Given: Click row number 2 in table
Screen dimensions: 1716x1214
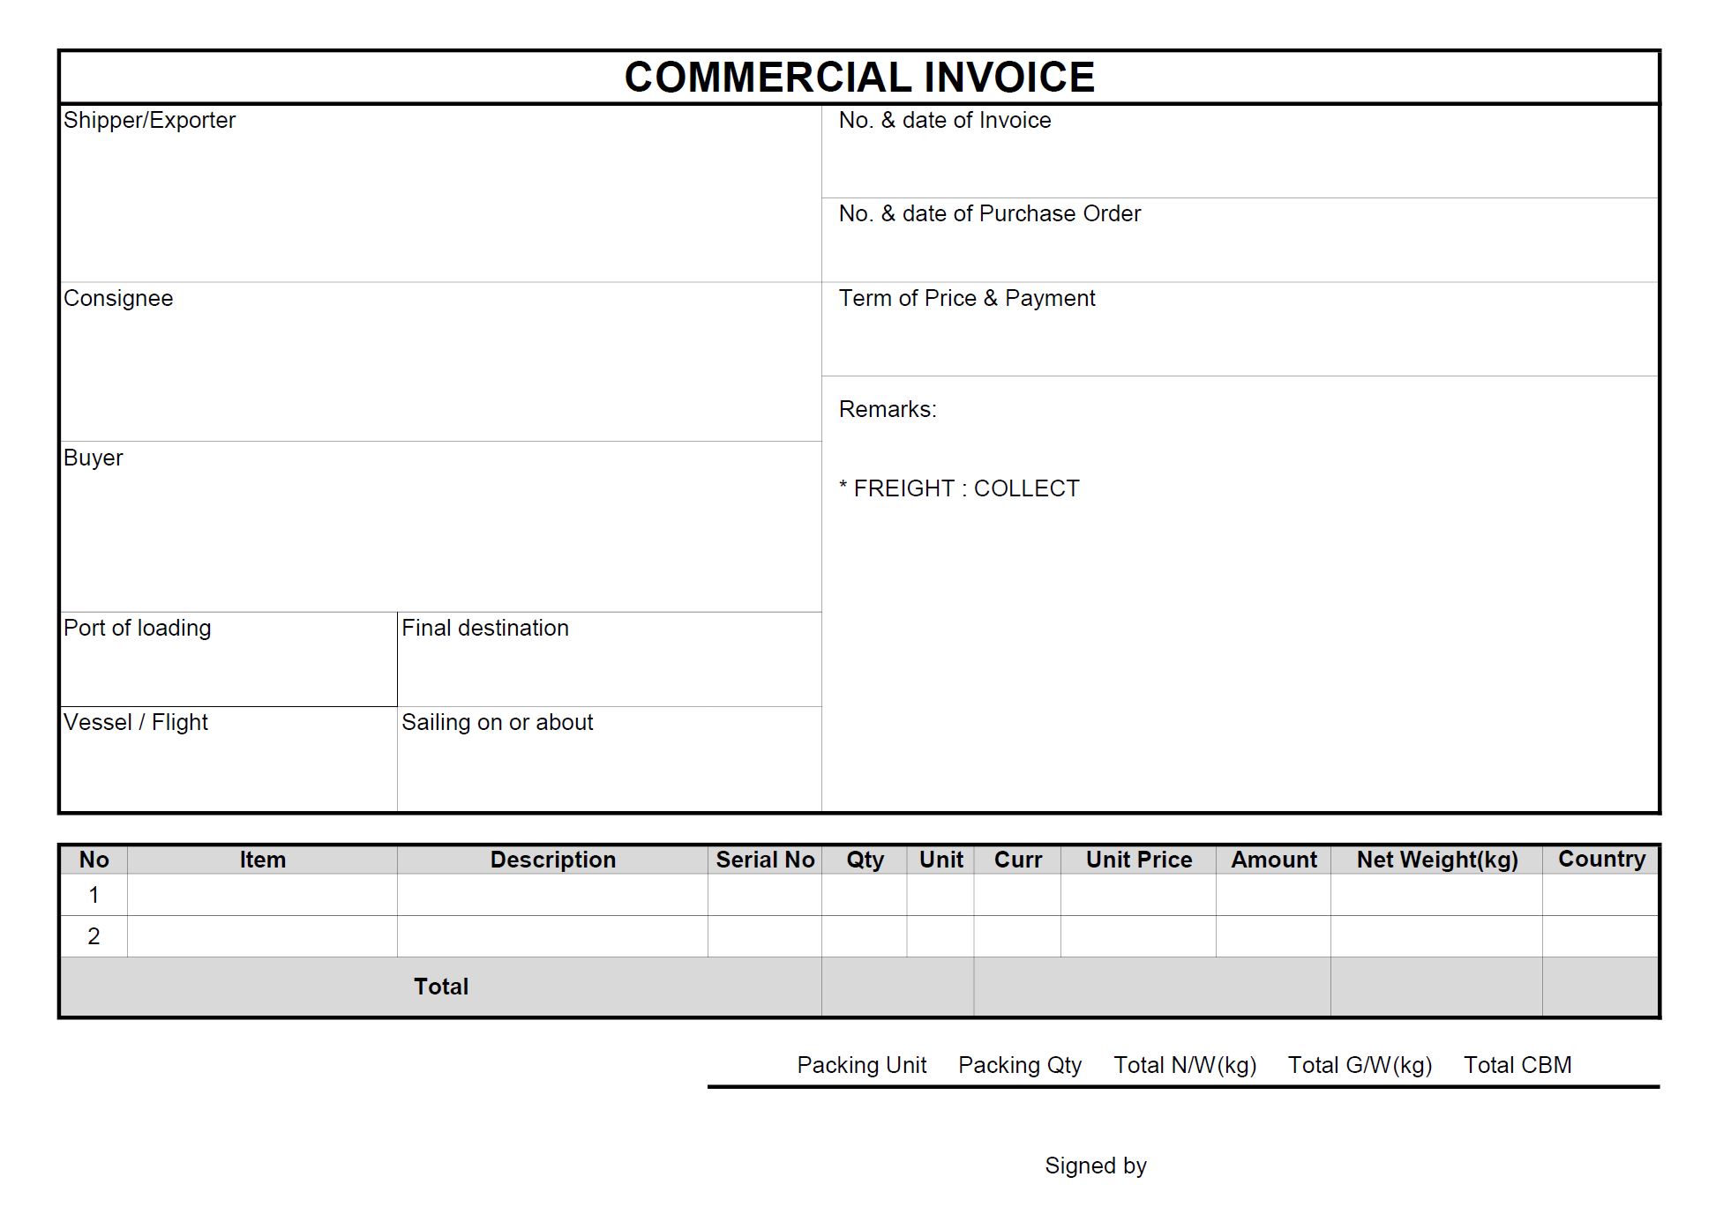Looking at the screenshot, I should (x=94, y=936).
